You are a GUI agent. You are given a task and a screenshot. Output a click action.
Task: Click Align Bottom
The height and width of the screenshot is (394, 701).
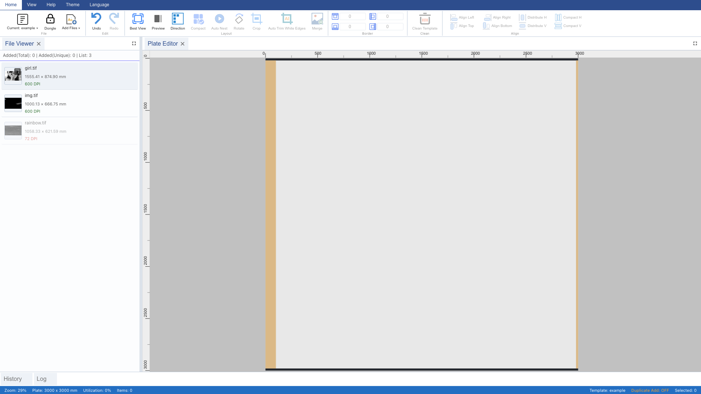pos(497,26)
